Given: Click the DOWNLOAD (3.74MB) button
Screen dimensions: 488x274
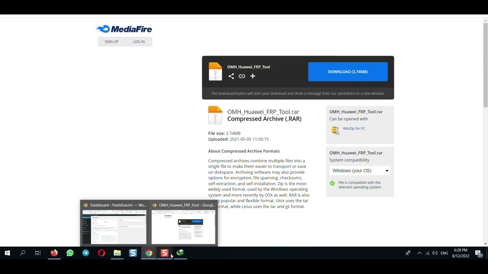Looking at the screenshot, I should tap(348, 72).
